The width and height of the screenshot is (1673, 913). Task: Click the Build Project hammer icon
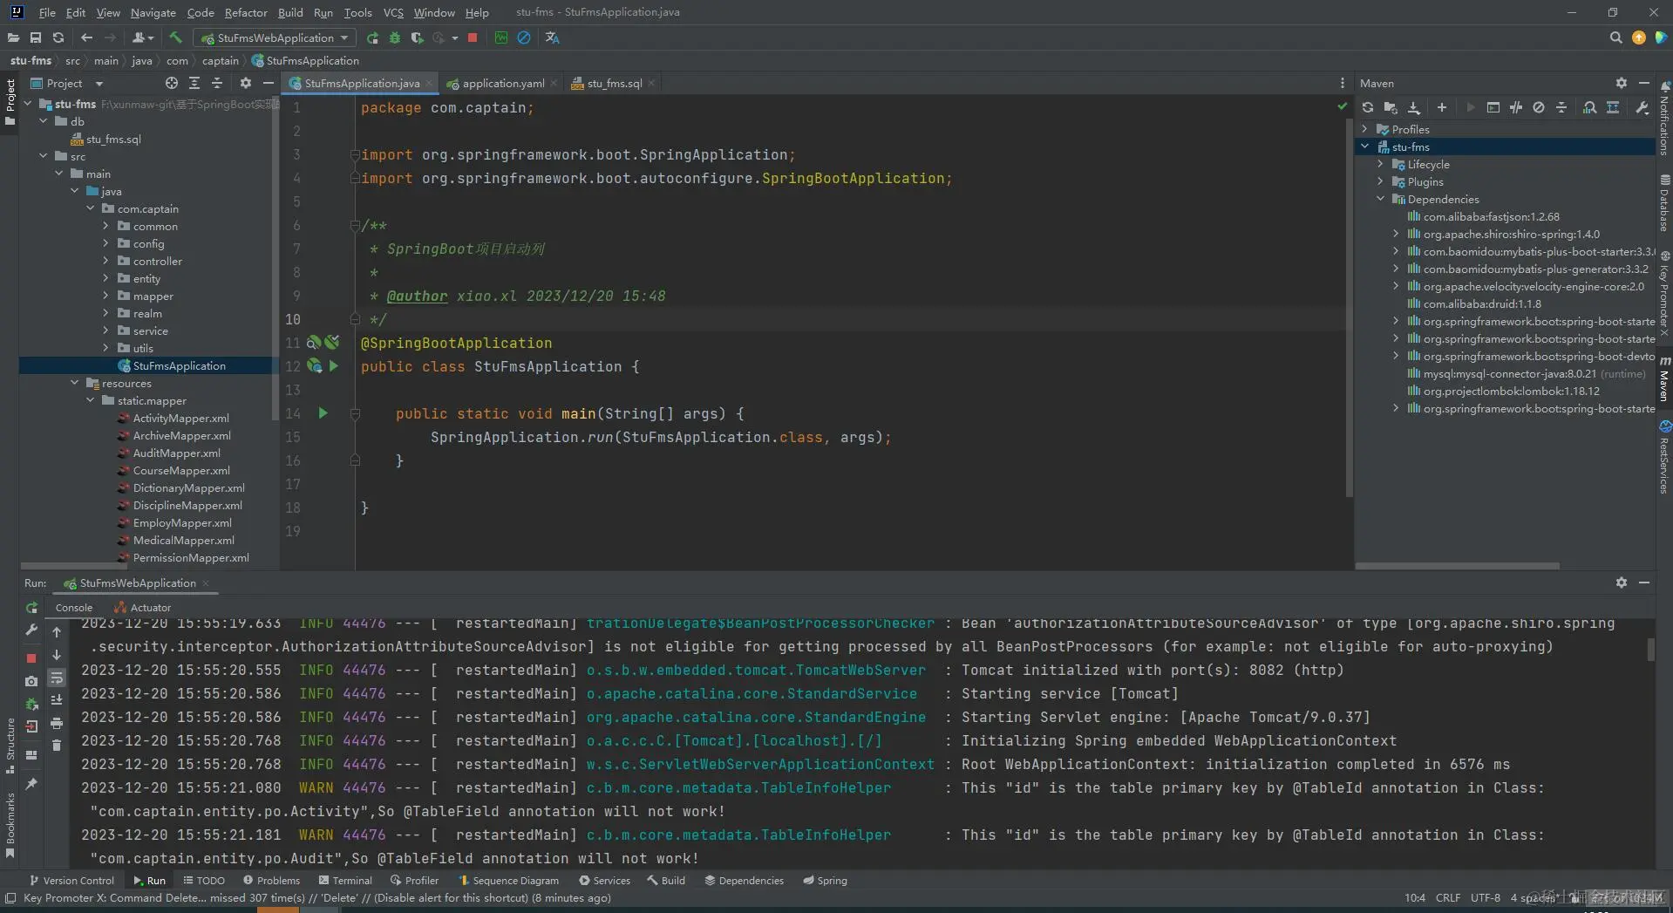175,37
